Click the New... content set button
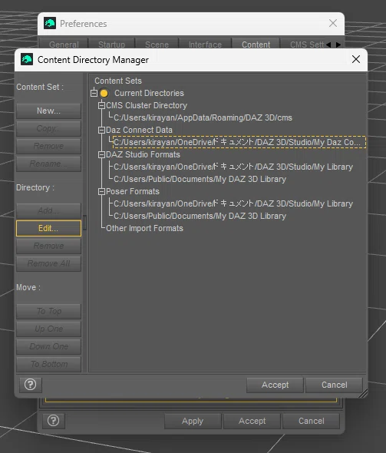The width and height of the screenshot is (386, 453). [48, 111]
